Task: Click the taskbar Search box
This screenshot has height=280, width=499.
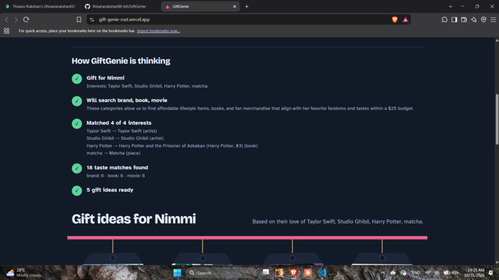Action: (x=221, y=273)
